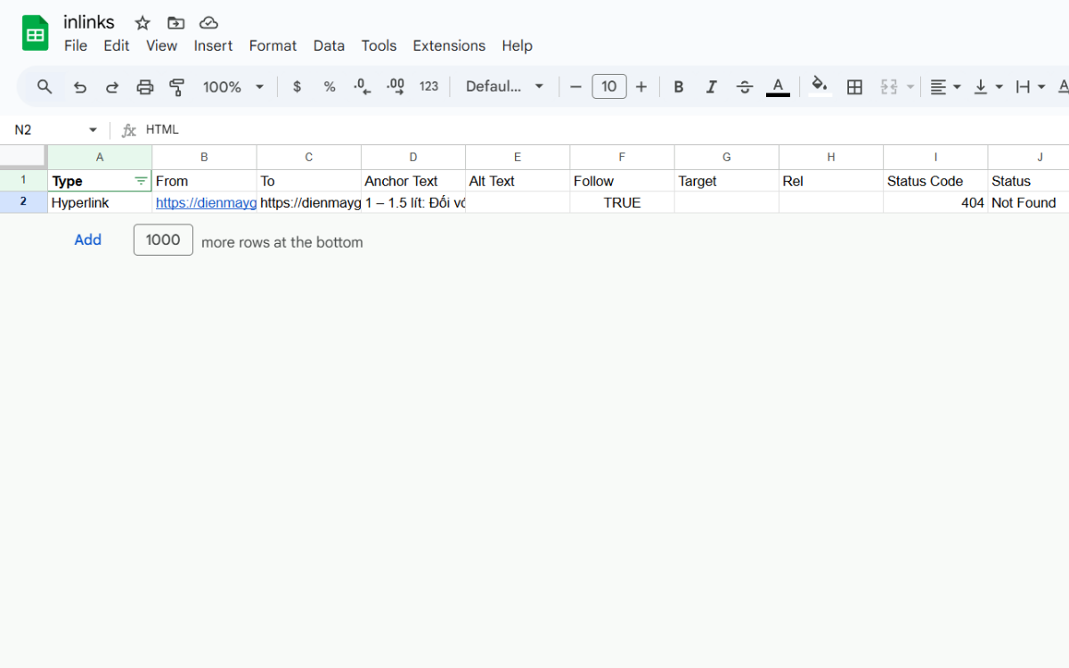The height and width of the screenshot is (668, 1069).
Task: Open the dienmay link in From column
Action: tap(205, 203)
